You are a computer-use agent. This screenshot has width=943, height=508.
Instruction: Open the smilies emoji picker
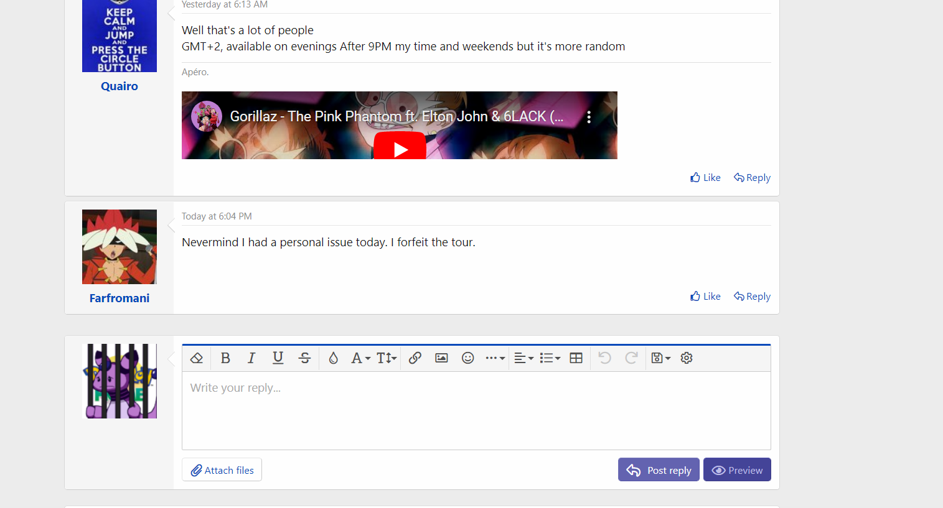tap(468, 358)
